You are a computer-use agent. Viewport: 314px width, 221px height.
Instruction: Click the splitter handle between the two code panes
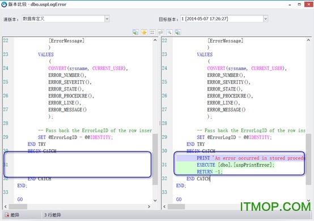[x=160, y=123]
